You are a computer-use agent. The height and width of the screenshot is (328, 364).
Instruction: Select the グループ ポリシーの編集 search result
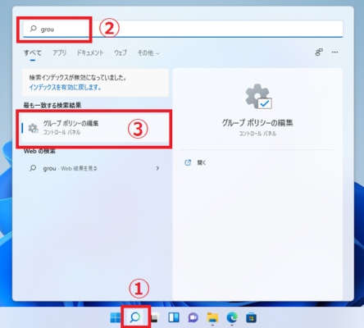94,128
